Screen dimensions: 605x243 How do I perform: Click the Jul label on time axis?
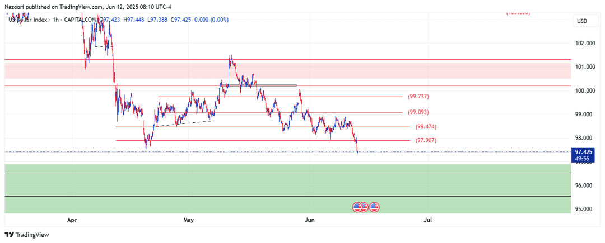click(427, 220)
